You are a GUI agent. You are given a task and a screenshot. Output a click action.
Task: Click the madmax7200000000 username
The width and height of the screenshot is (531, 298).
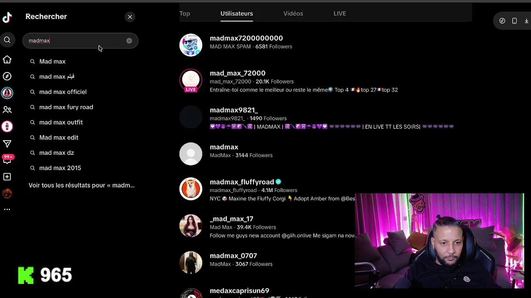246,38
